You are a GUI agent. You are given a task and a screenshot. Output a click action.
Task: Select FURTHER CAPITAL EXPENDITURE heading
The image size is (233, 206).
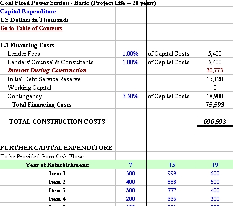point(56,148)
